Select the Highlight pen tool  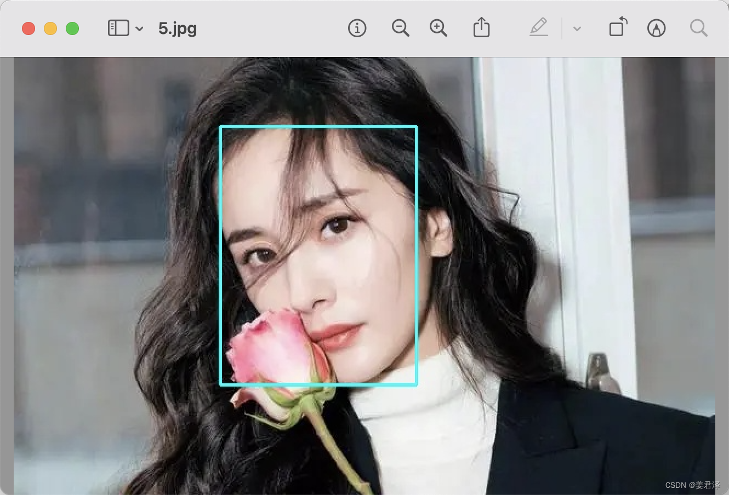539,27
